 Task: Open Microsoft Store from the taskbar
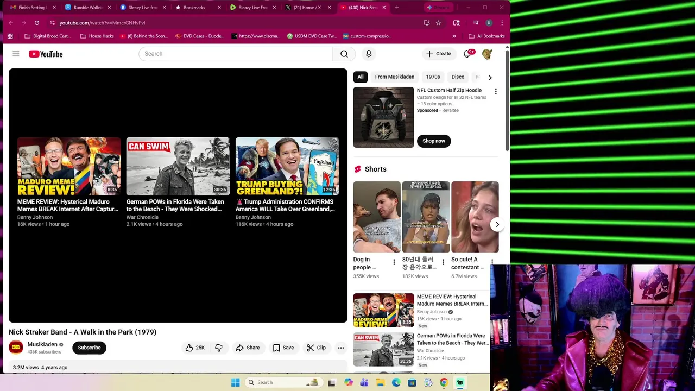click(412, 382)
